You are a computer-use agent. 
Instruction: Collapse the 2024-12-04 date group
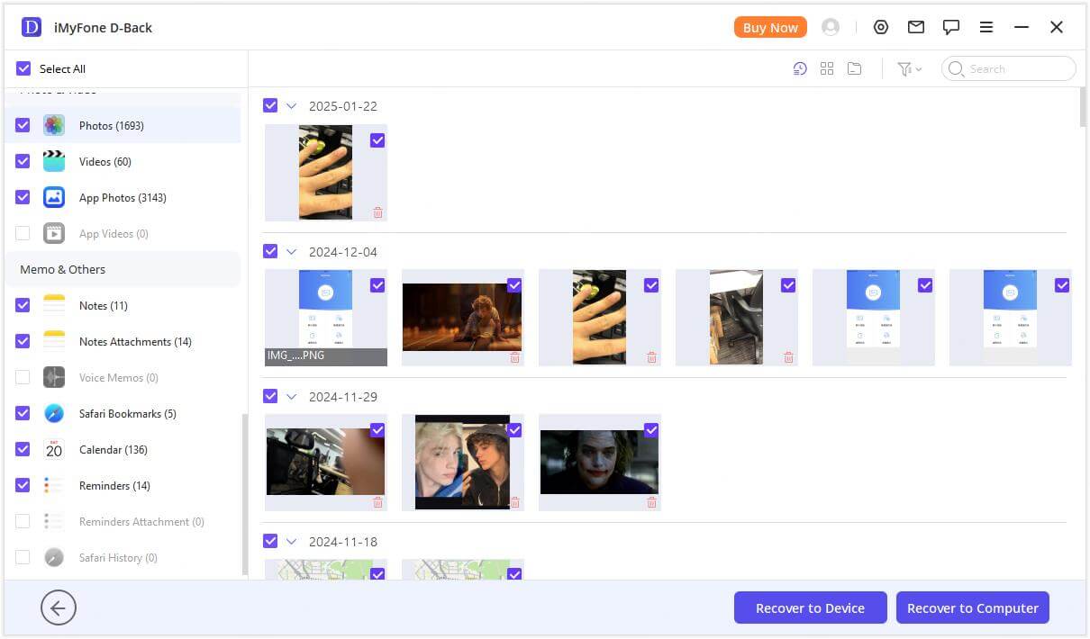291,252
